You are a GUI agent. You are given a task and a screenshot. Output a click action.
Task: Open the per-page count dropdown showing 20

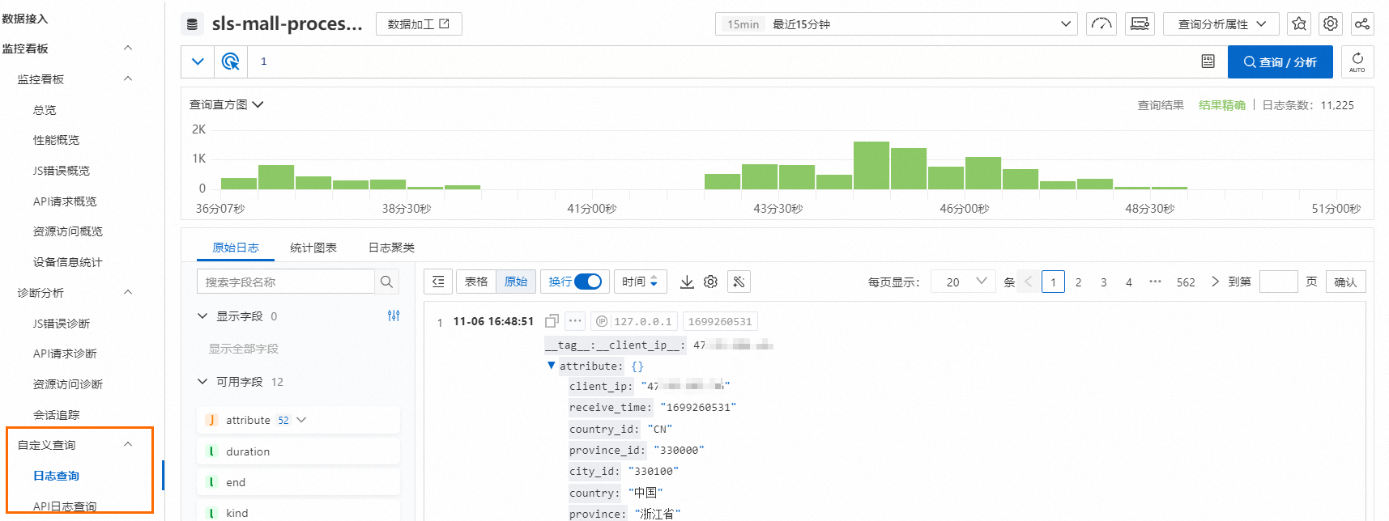[964, 282]
